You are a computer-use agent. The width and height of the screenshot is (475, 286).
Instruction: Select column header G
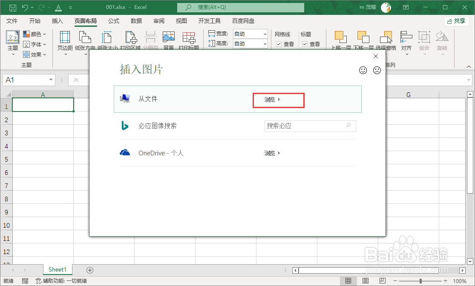pyautogui.click(x=409, y=95)
